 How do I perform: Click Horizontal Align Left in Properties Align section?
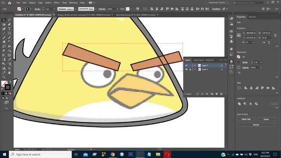[246, 88]
